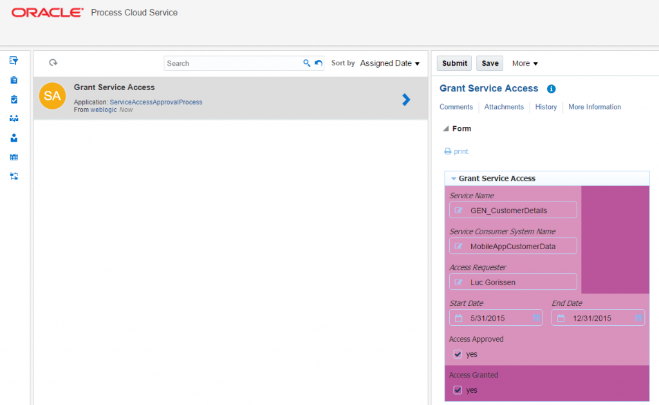Click the refresh task list icon
This screenshot has height=405, width=659.
click(53, 62)
